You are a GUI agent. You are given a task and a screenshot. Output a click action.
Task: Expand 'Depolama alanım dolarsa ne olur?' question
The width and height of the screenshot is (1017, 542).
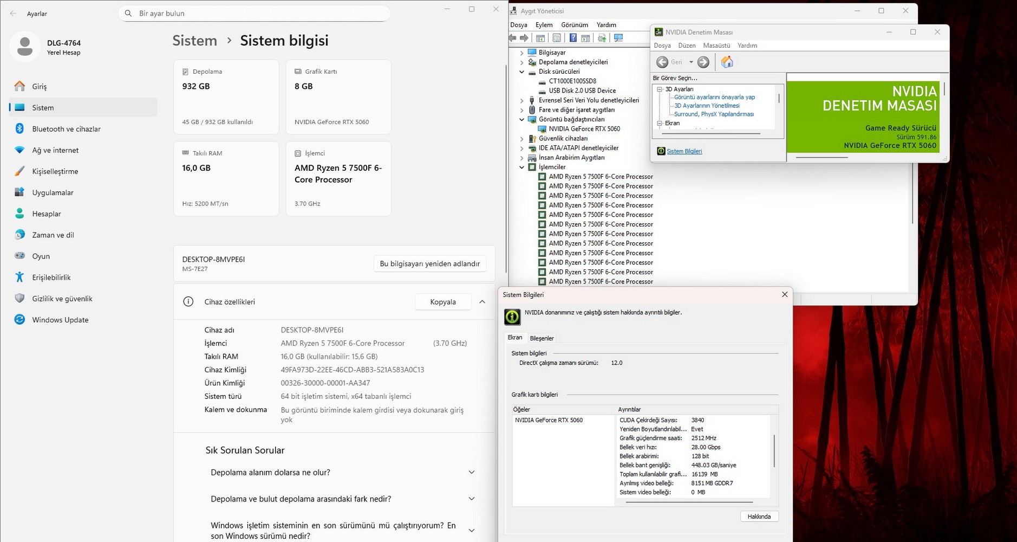pyautogui.click(x=471, y=473)
